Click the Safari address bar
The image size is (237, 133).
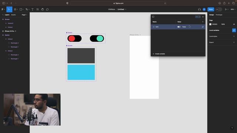pos(118,3)
